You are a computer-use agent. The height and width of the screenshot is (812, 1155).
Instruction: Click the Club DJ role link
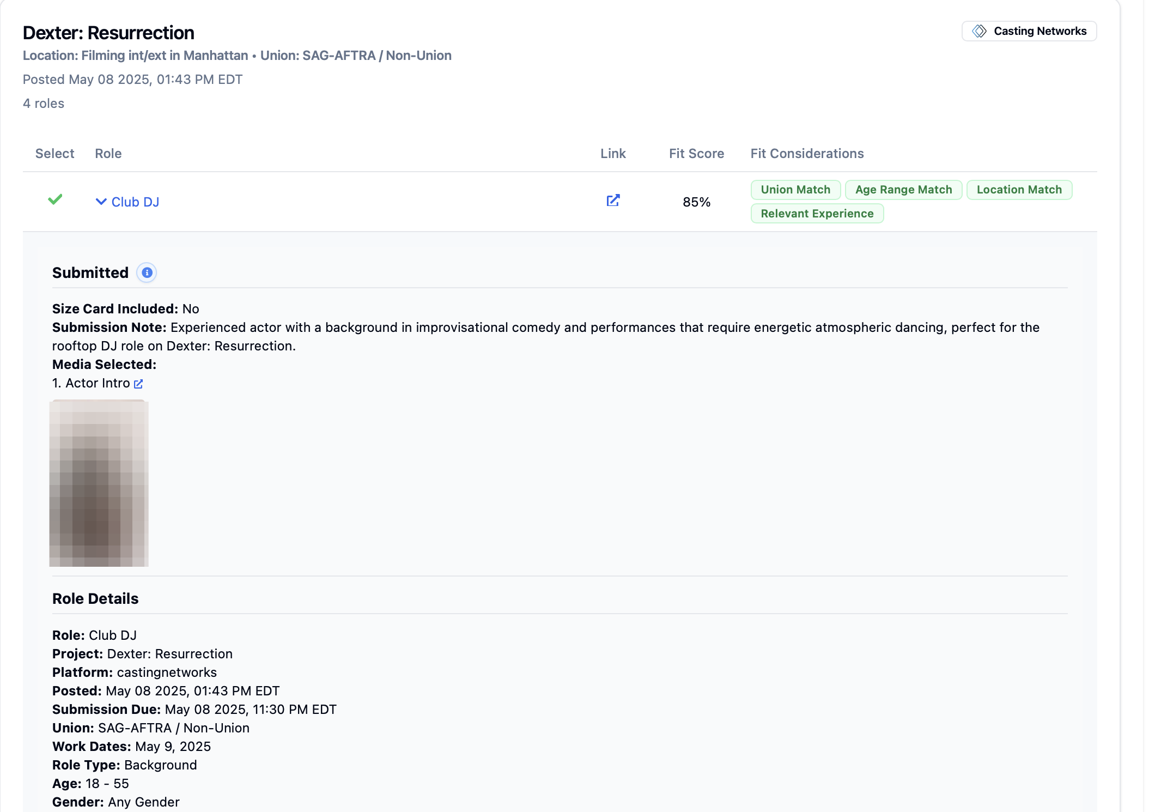point(135,202)
